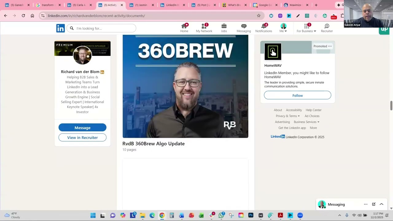Open the Accessibility footer link
The image size is (393, 221).
(294, 110)
